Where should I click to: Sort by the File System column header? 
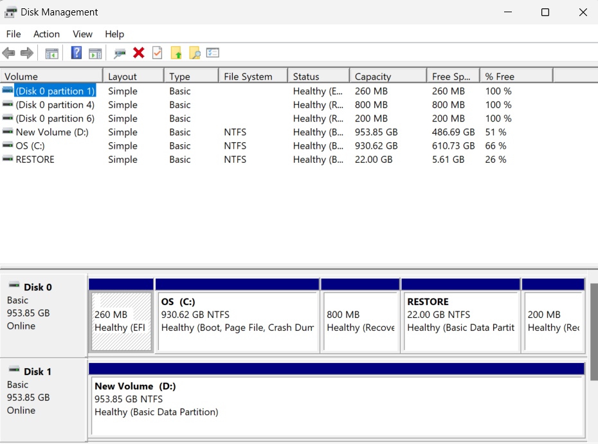click(248, 77)
